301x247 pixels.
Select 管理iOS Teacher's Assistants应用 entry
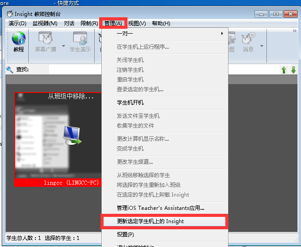[160, 208]
